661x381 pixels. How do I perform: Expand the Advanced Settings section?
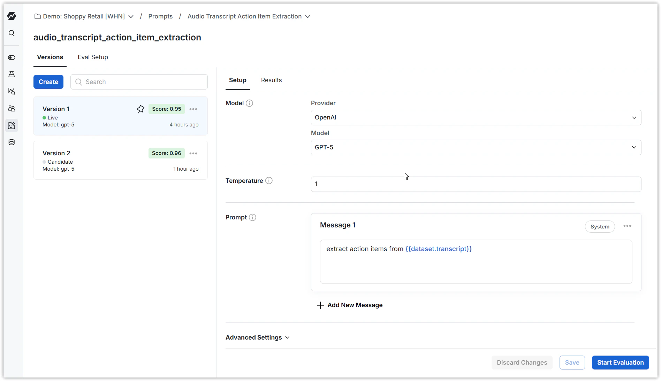click(x=258, y=337)
